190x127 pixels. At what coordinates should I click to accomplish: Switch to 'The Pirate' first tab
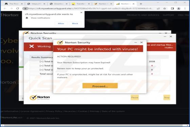point(13,4)
